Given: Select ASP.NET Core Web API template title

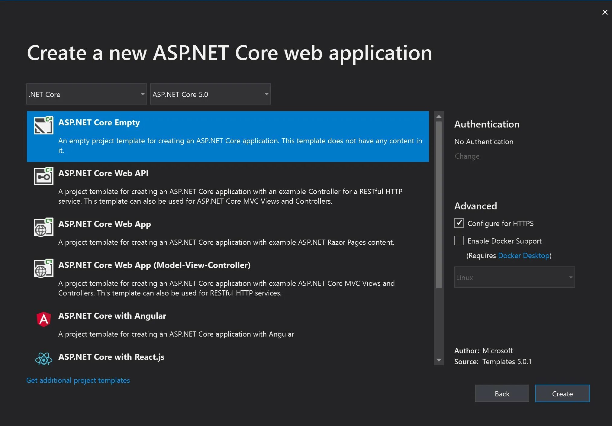Looking at the screenshot, I should [103, 173].
